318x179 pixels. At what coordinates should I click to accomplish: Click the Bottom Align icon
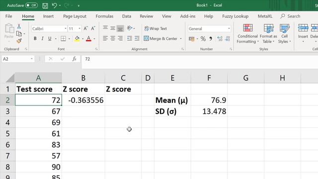(120, 29)
